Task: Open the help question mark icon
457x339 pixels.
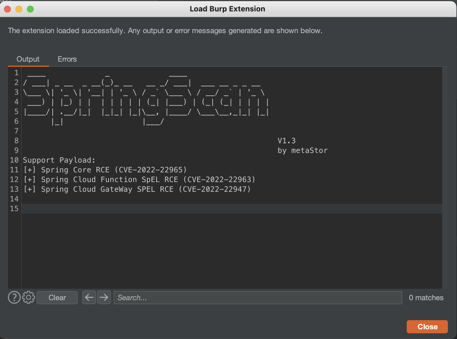Action: (x=14, y=298)
